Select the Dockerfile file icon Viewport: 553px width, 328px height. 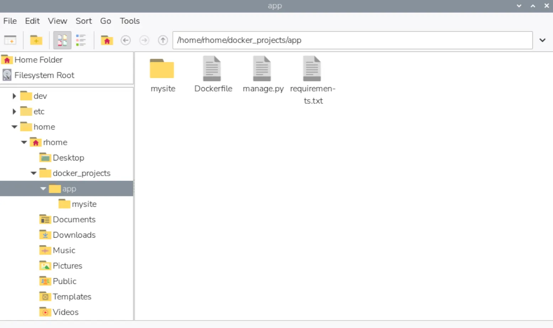click(212, 69)
